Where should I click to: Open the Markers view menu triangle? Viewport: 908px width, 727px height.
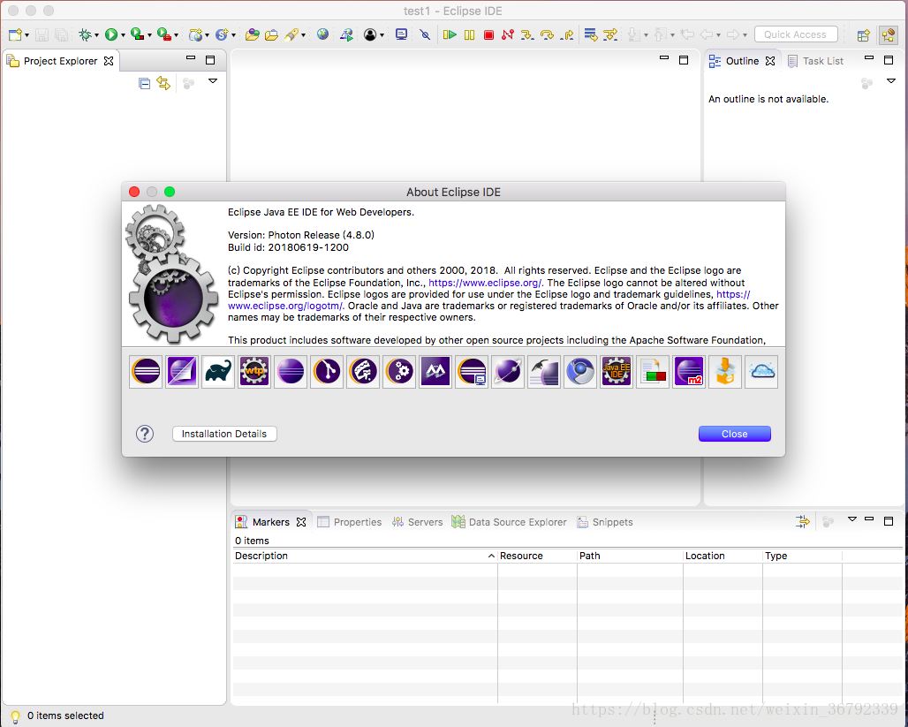click(x=851, y=519)
